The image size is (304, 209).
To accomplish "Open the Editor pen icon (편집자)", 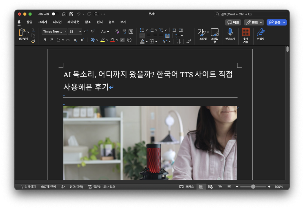I will 260,32.
